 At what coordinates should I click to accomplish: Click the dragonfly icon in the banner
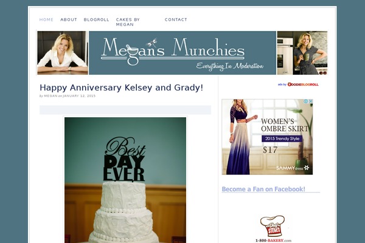[151, 43]
